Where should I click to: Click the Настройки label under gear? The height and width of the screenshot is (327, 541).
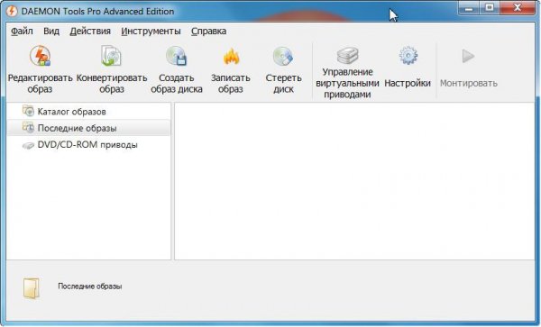tap(408, 84)
